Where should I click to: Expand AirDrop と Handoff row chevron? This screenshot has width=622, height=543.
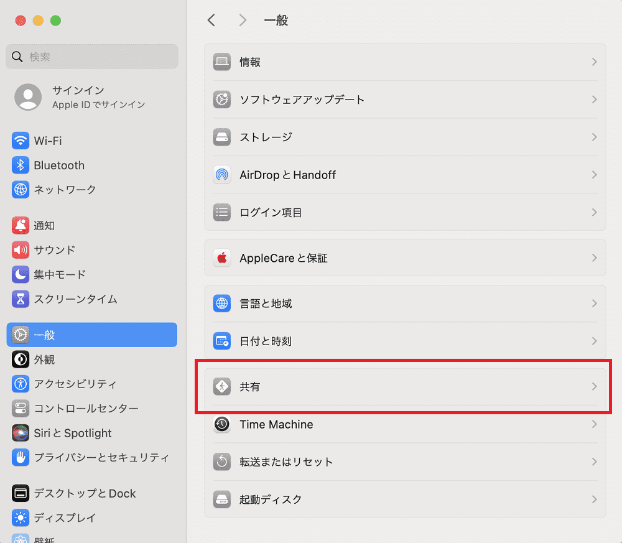pyautogui.click(x=594, y=175)
